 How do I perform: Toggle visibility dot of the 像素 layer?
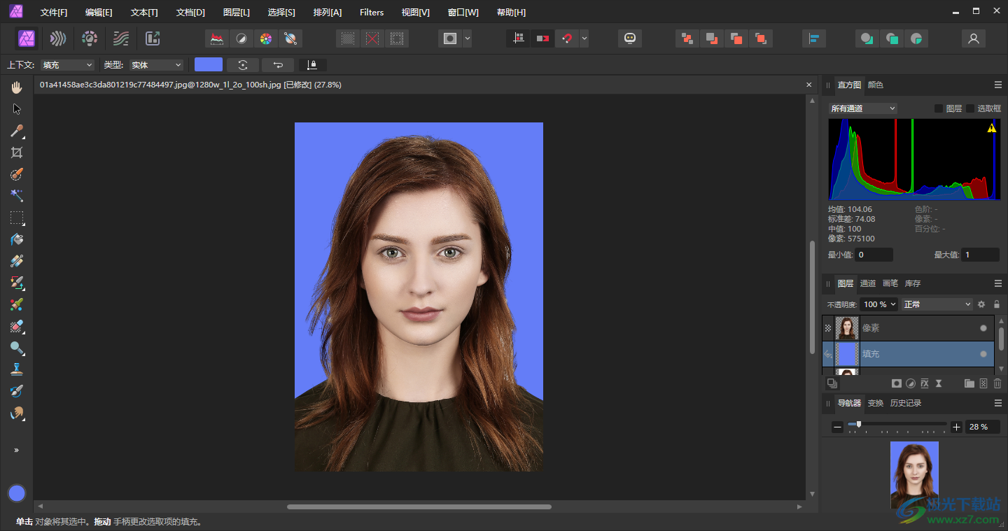(x=983, y=328)
